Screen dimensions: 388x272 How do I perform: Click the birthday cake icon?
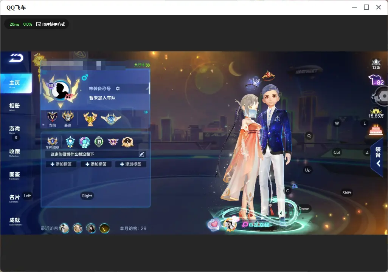(x=376, y=130)
